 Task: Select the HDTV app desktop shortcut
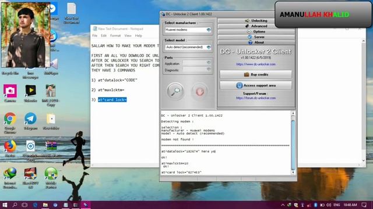30,178
